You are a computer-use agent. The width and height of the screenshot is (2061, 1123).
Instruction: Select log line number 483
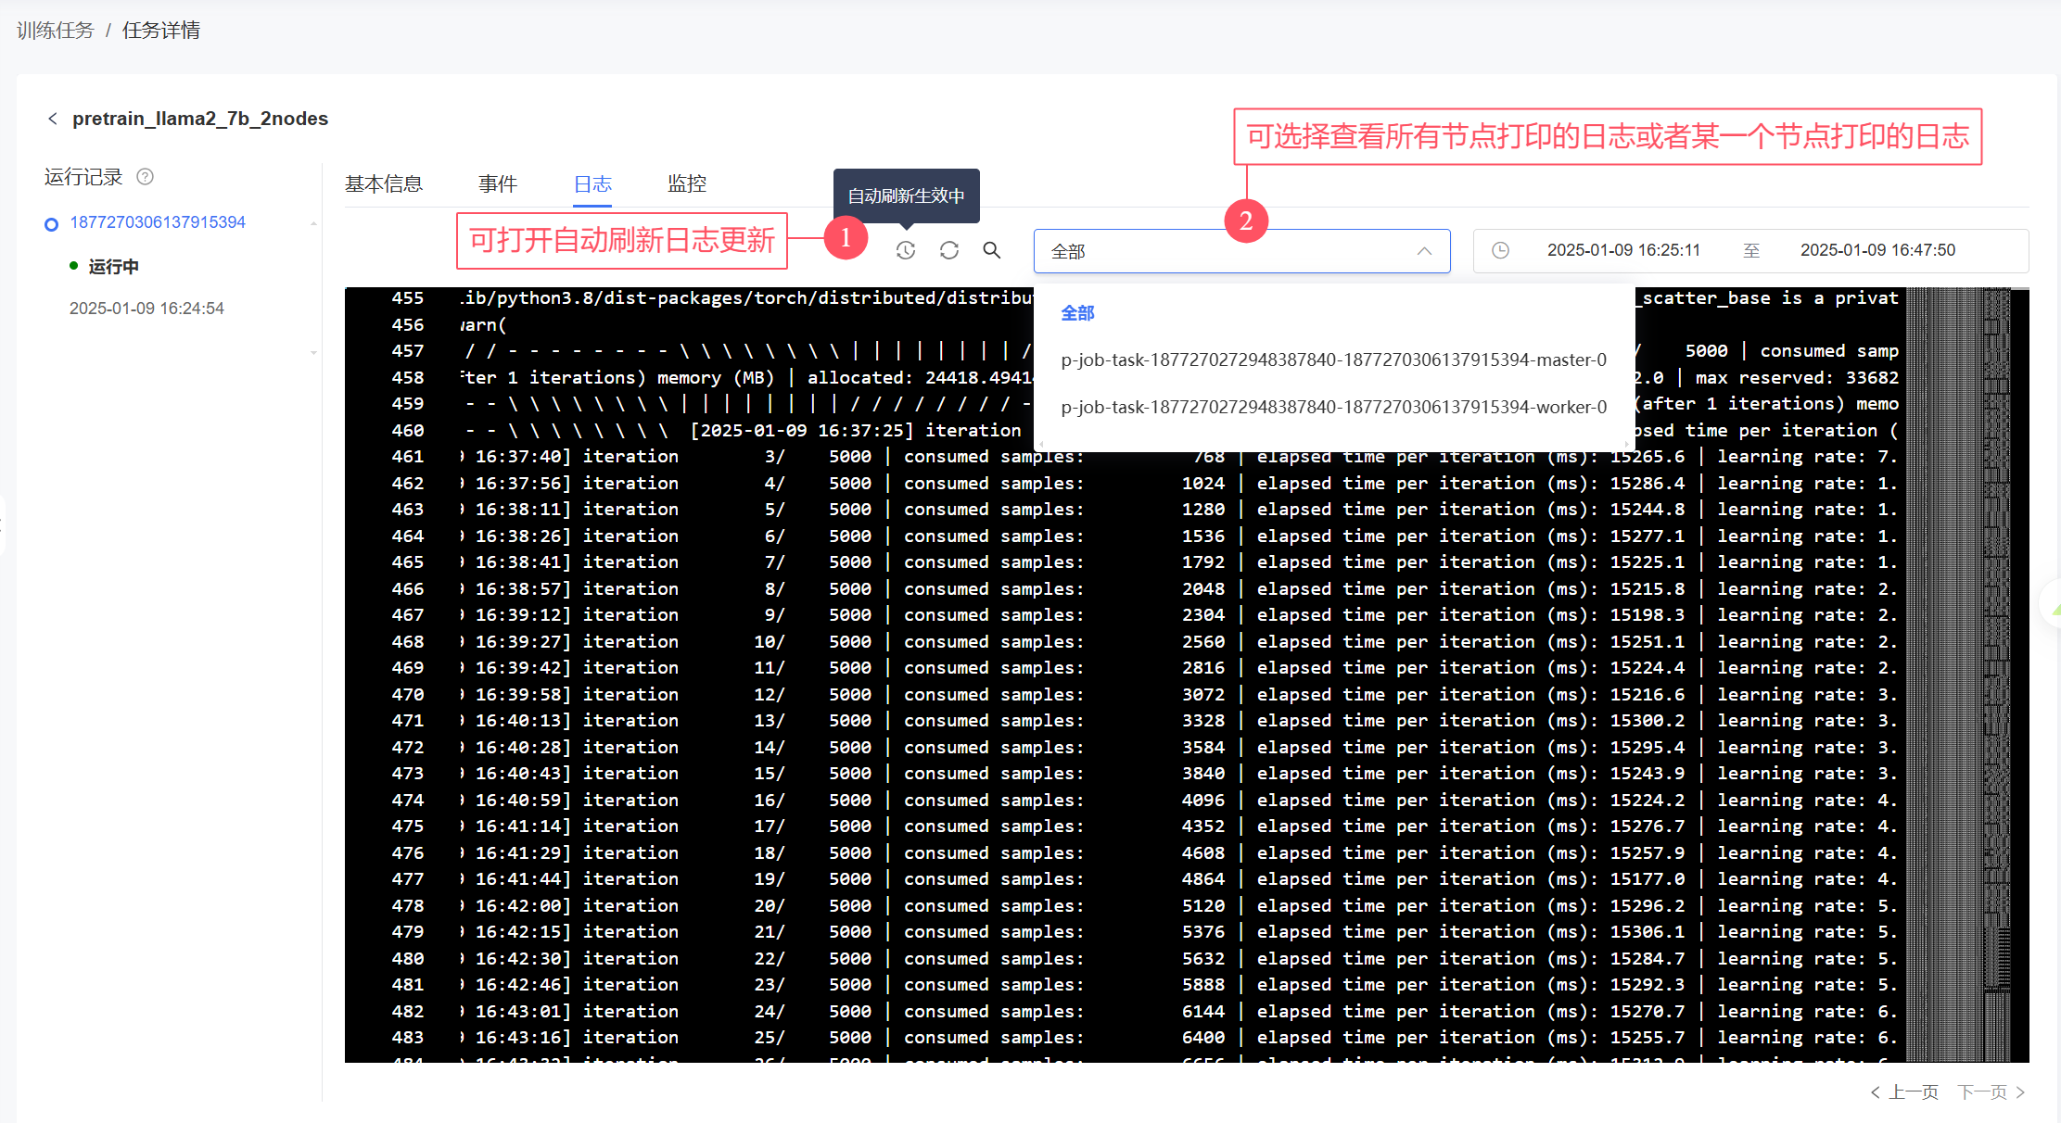click(408, 1038)
